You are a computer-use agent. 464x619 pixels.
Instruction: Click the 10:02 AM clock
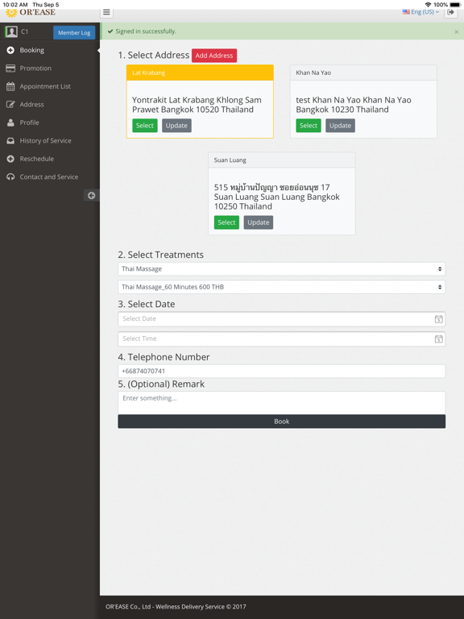(x=15, y=4)
